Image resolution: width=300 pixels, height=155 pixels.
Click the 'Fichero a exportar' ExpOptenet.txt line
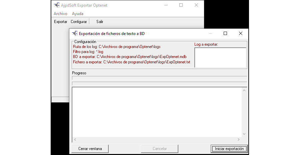tap(131, 62)
